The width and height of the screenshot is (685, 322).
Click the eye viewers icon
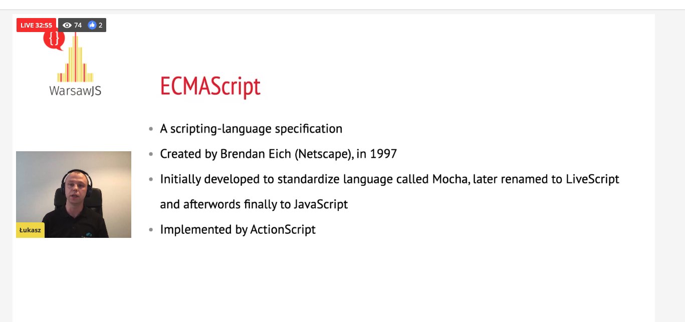67,25
